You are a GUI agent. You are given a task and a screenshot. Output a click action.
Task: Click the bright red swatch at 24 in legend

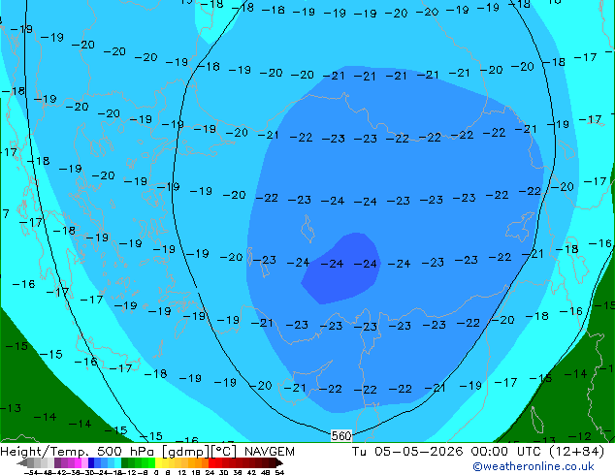click(211, 462)
